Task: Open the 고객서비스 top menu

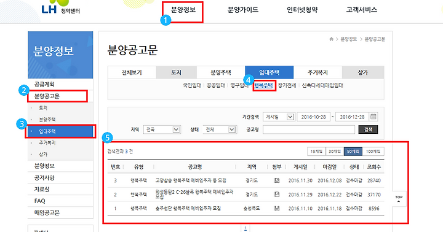Action: 362,10
